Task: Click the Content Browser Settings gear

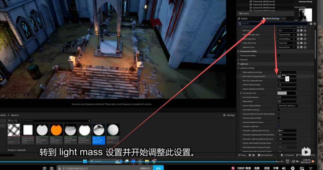Action: (x=228, y=115)
